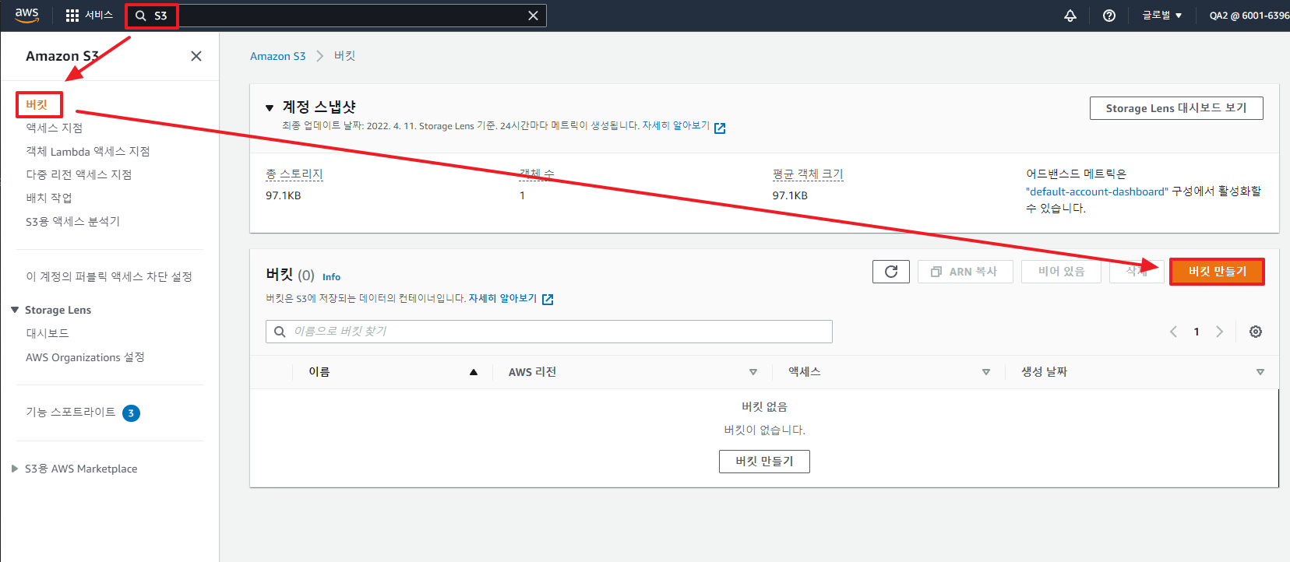Open bucket Info link
1290x562 pixels.
[331, 277]
